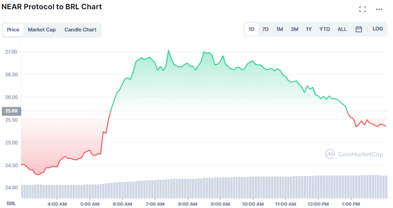393x208 pixels.
Task: Click the volume bars above the 8:00 AM label
Action: [187, 189]
